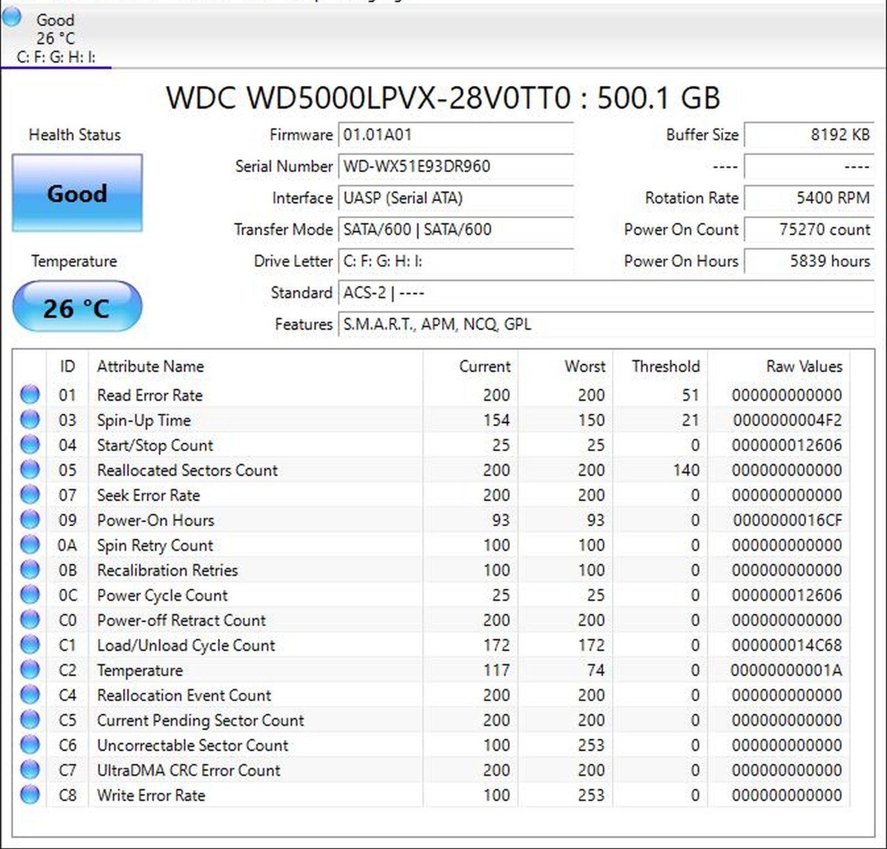887x849 pixels.
Task: Click the Health Status label
Action: coord(75,135)
